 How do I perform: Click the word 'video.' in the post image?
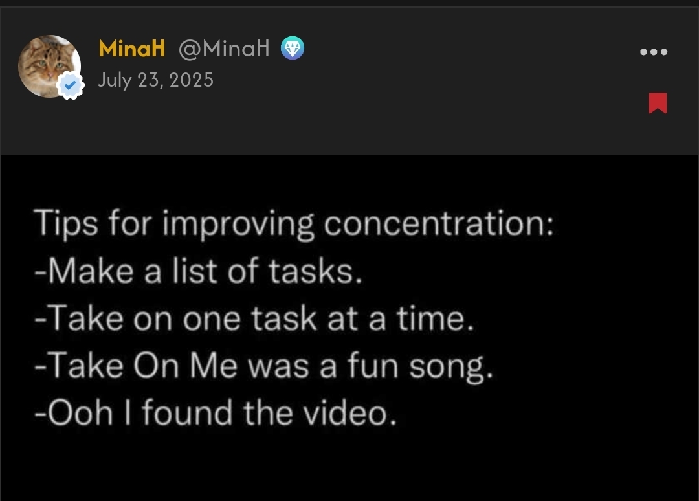click(x=350, y=413)
